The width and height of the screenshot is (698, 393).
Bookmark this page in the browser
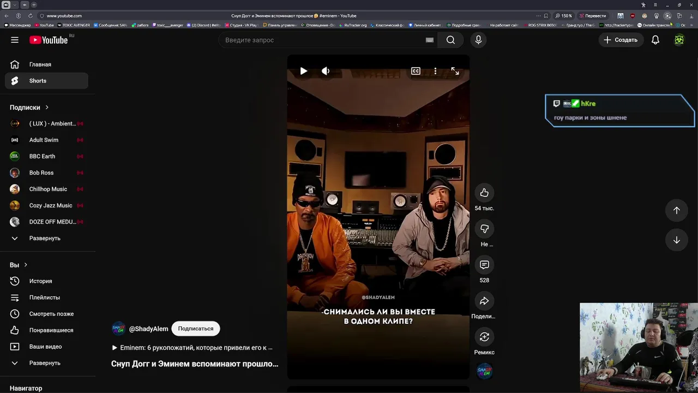coord(546,16)
